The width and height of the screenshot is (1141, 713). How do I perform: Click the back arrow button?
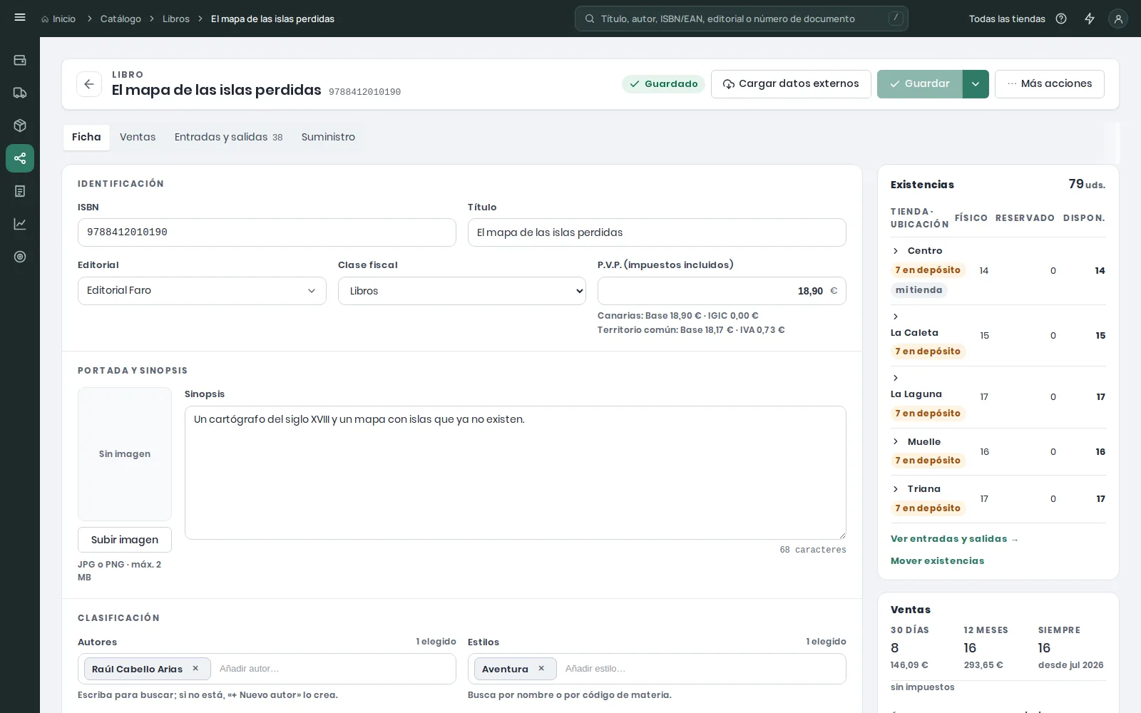tap(89, 84)
